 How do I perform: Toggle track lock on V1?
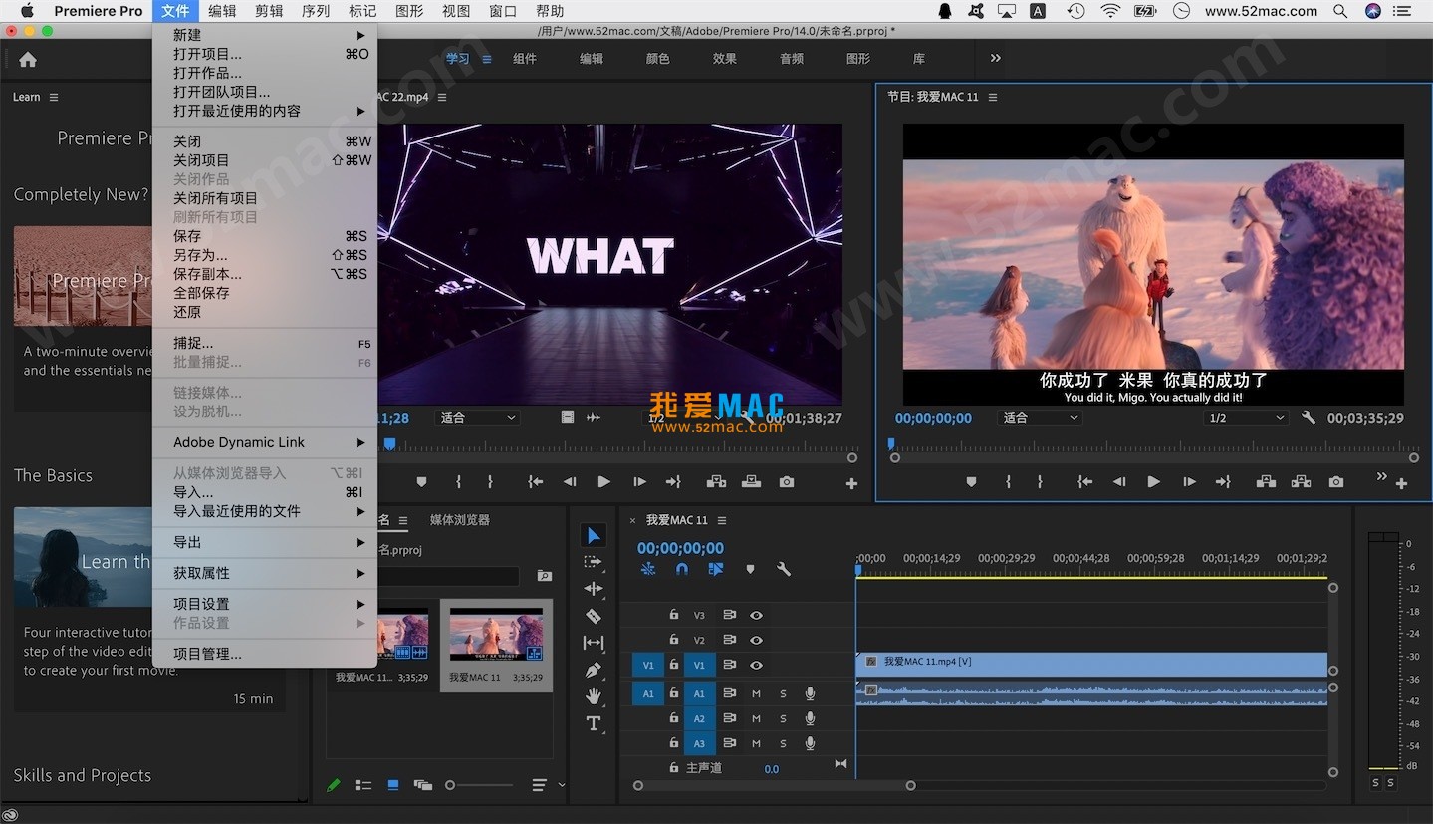(x=674, y=665)
